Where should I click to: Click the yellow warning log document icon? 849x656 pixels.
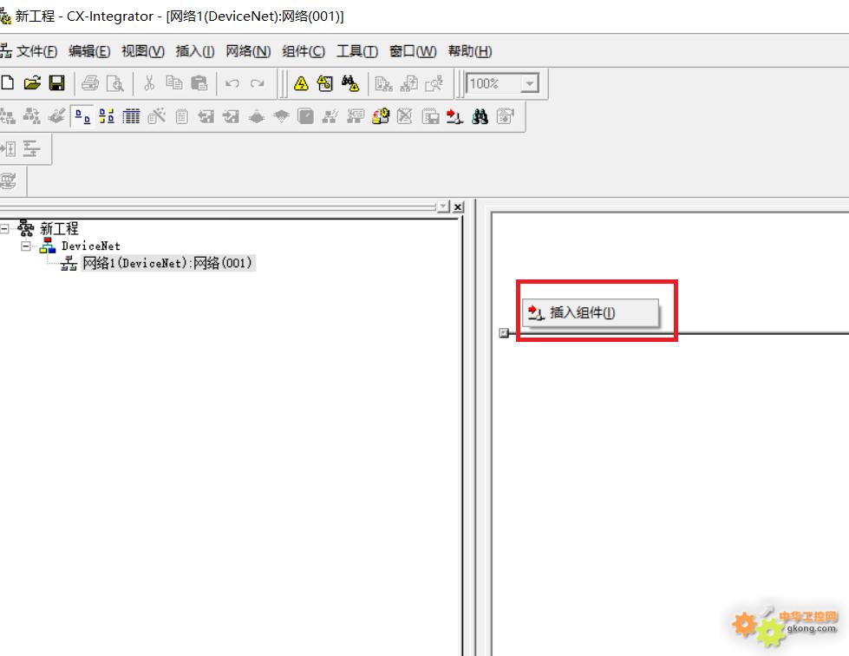[x=325, y=83]
